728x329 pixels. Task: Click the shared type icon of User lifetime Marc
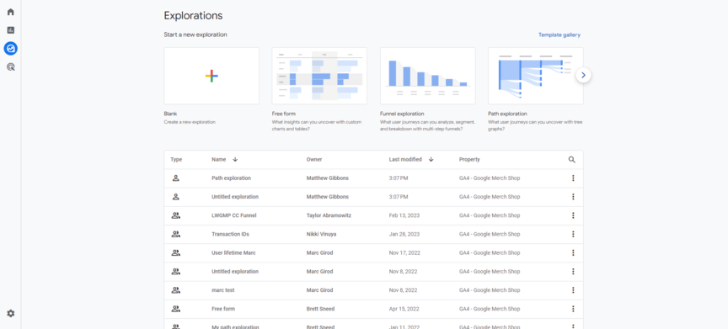point(175,252)
